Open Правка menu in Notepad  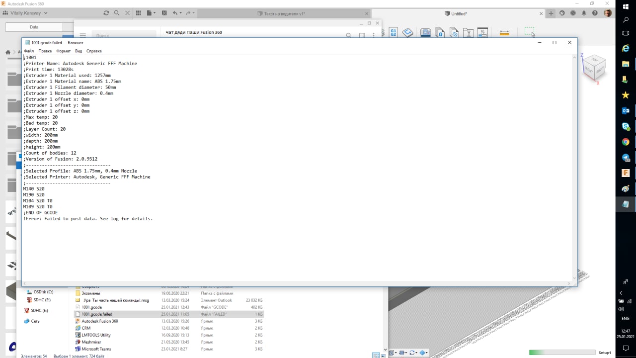tap(45, 51)
